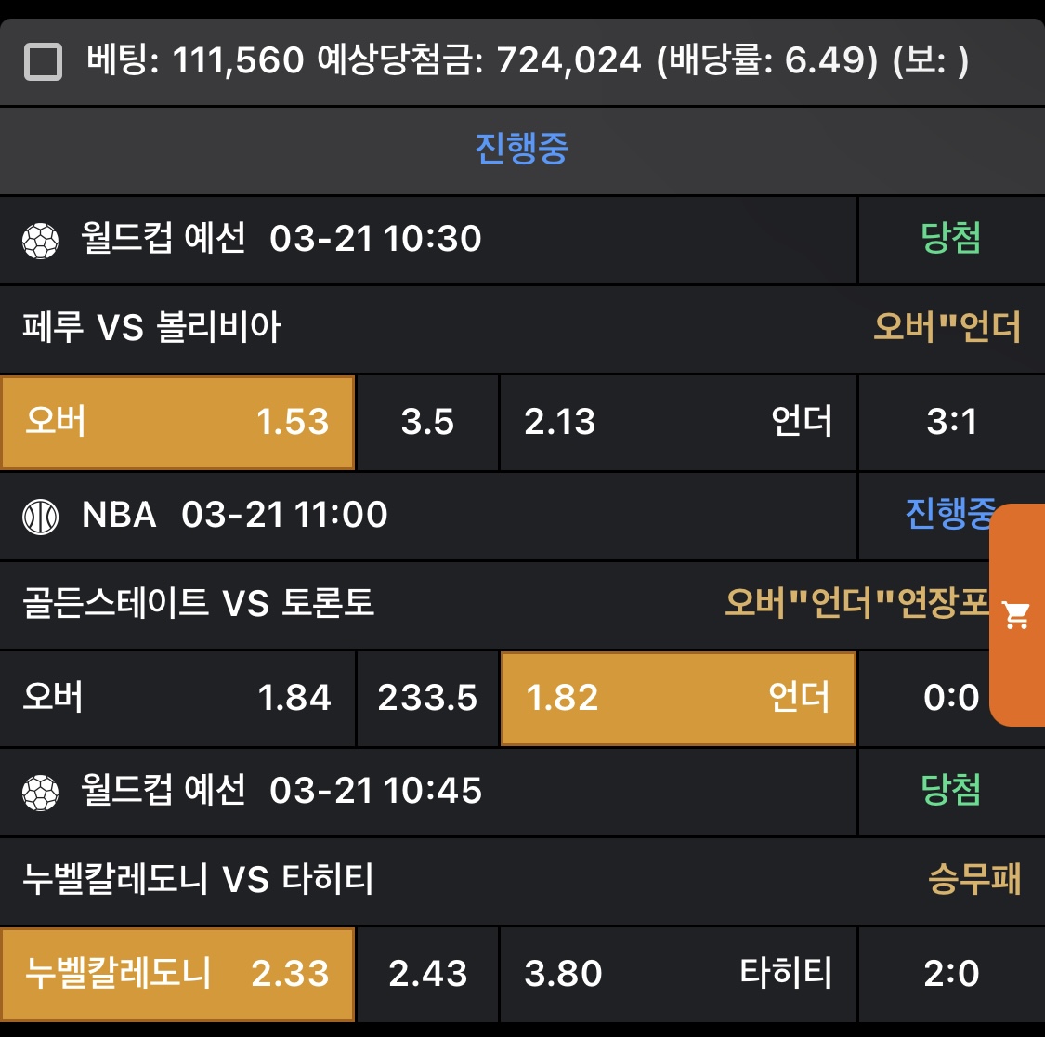Click the basketball icon beside NBA

point(40,517)
